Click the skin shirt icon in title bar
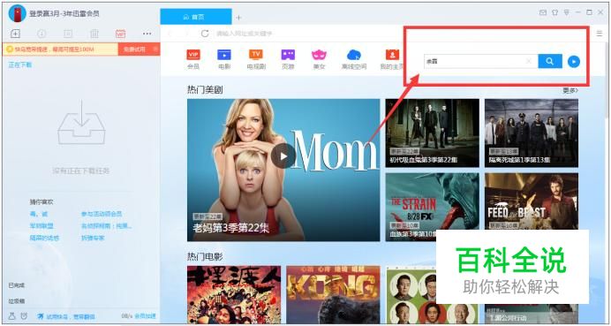Image resolution: width=611 pixels, height=326 pixels. (x=554, y=12)
